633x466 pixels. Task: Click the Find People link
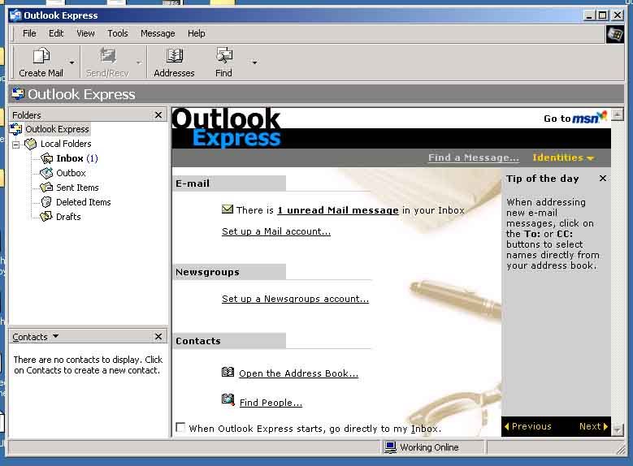[271, 402]
